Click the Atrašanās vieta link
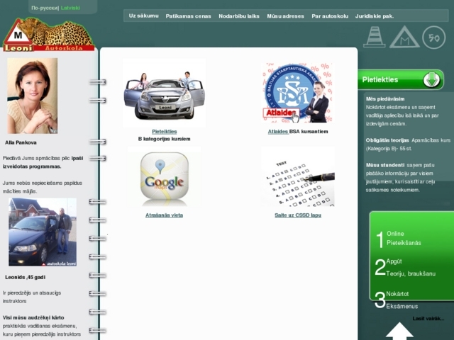The image size is (454, 340). click(164, 215)
